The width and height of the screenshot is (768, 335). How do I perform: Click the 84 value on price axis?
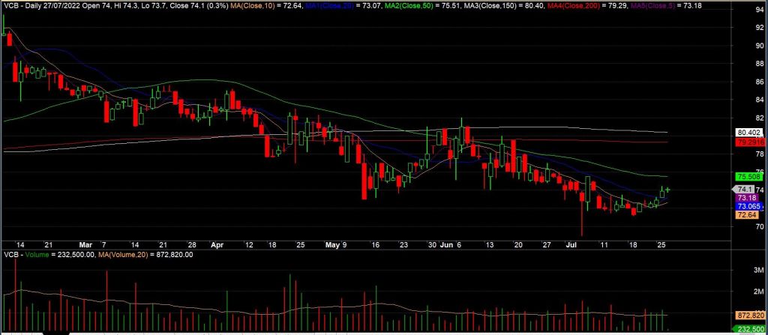(760, 100)
